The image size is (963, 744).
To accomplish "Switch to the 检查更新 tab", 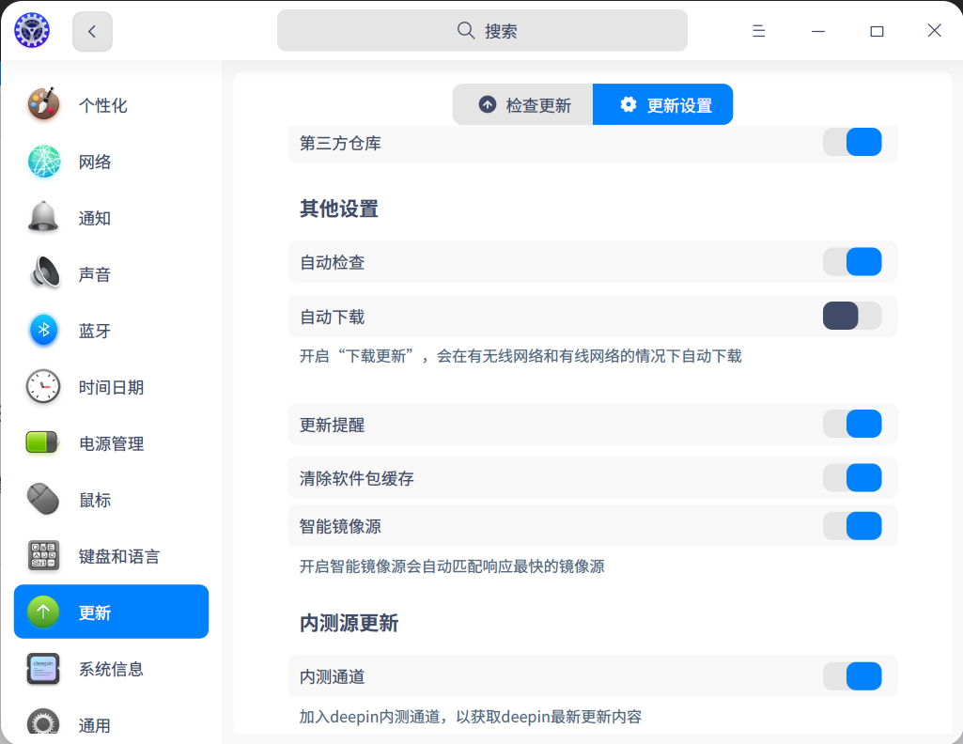I will (x=522, y=104).
